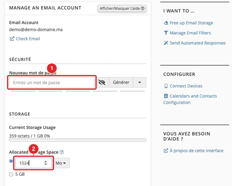
Task: Open À propos de cette interface link
Action: (197, 151)
